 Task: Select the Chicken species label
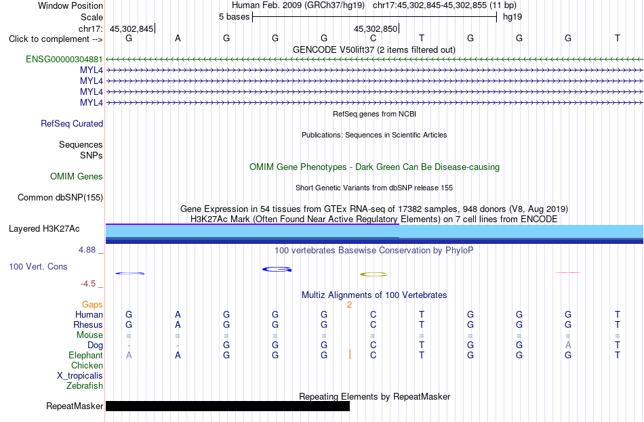pyautogui.click(x=87, y=365)
